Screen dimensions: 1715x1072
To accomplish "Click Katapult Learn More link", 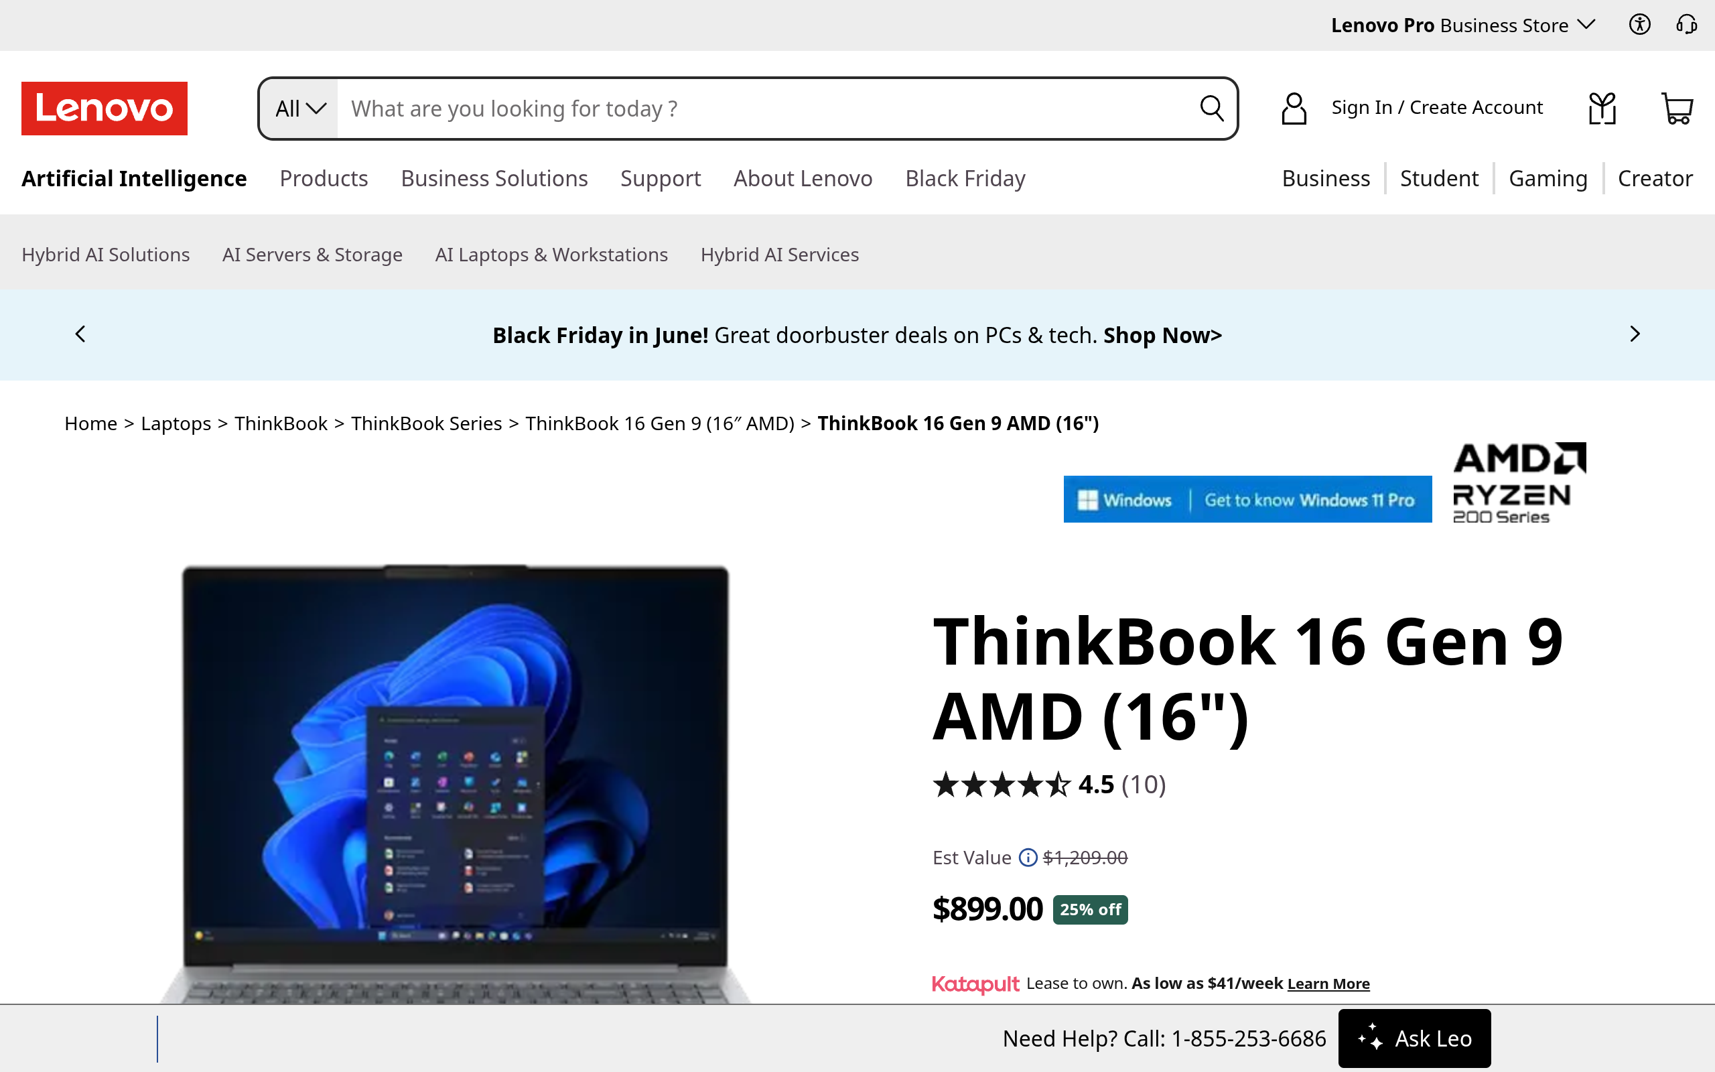I will tap(1328, 984).
